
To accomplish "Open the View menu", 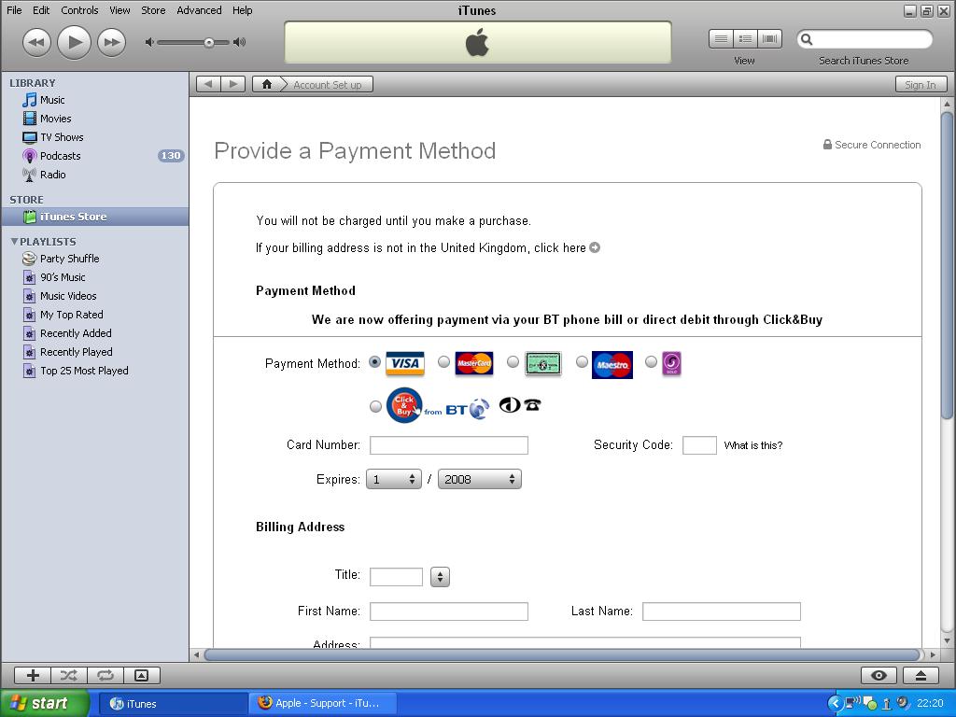I will 119,10.
